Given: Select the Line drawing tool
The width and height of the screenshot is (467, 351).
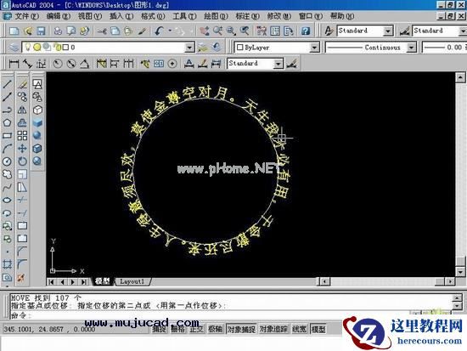Looking at the screenshot, I should coord(7,84).
